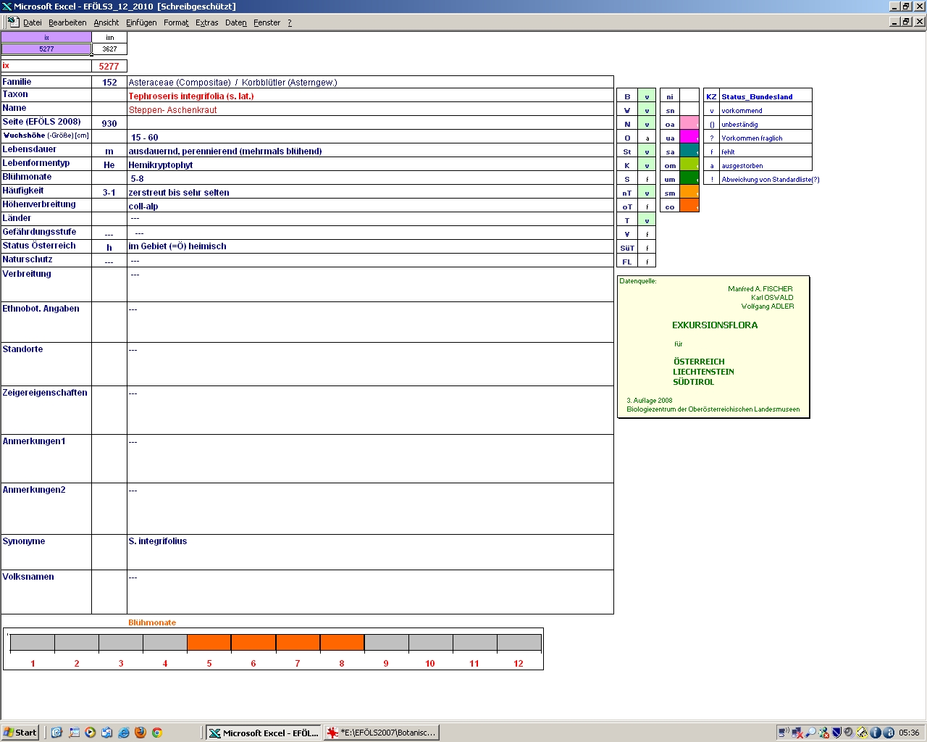Open the Extras menu
Image resolution: width=927 pixels, height=742 pixels.
point(206,22)
